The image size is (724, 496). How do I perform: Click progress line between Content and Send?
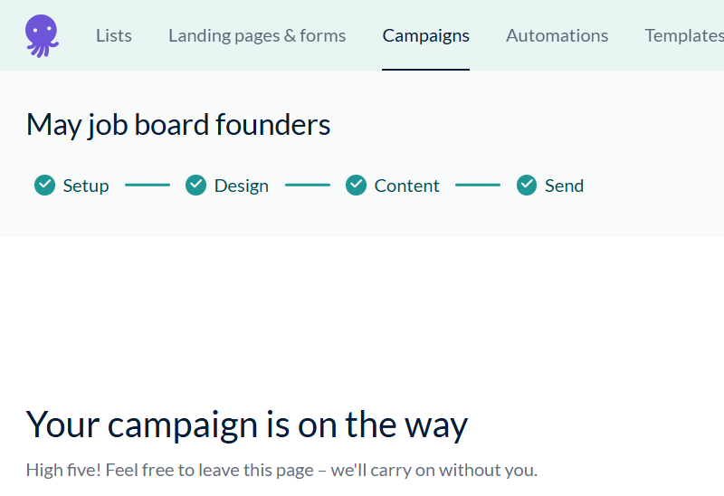[x=478, y=186]
